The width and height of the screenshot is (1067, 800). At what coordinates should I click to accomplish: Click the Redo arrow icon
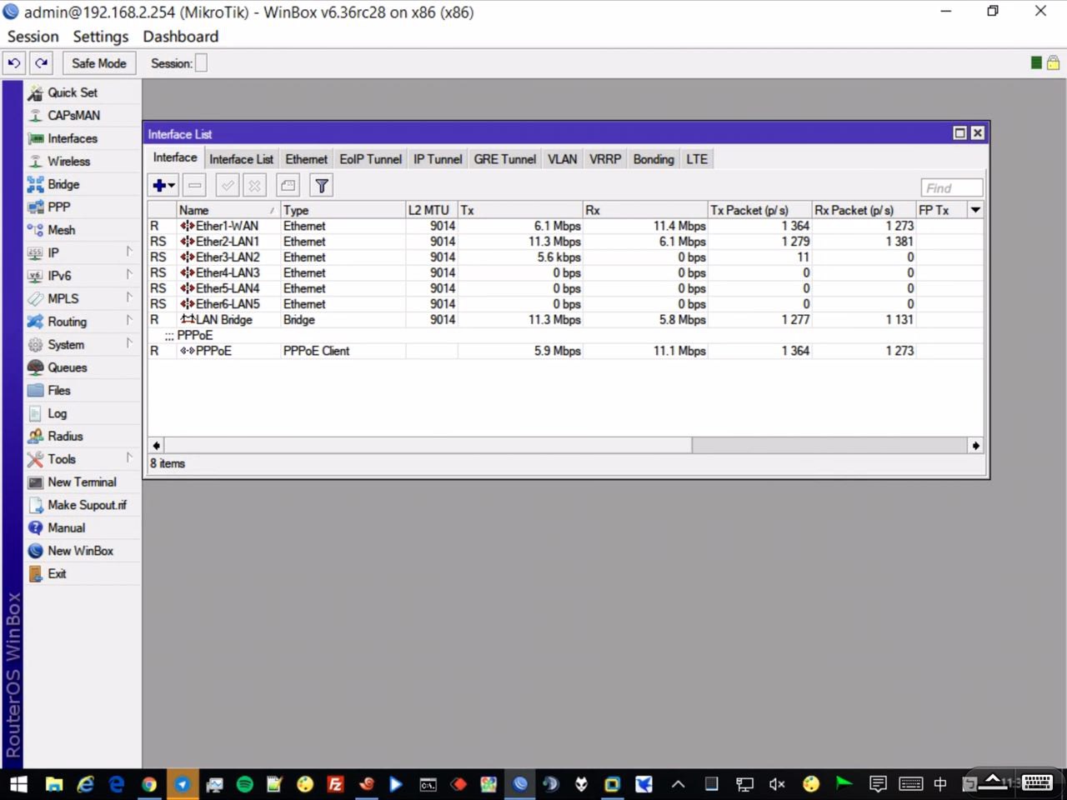click(x=42, y=63)
